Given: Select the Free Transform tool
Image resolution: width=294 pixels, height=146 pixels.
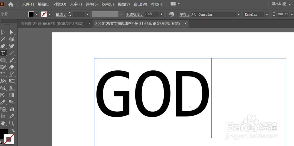Looking at the screenshot, I should pos(12,81).
